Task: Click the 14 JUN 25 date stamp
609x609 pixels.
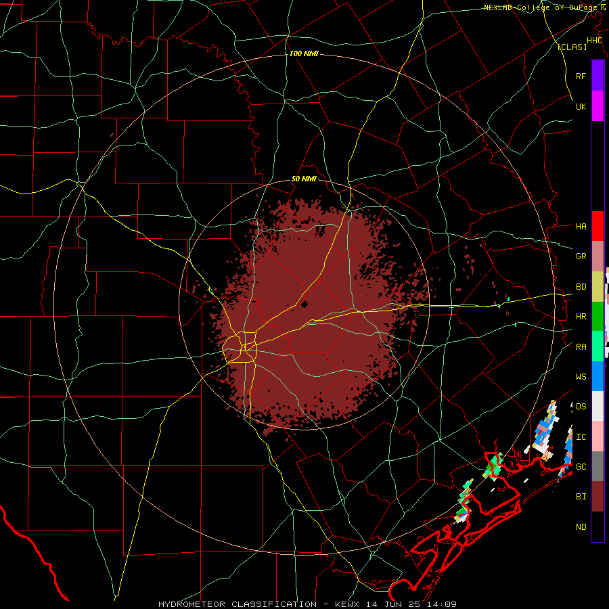Action: [394, 604]
